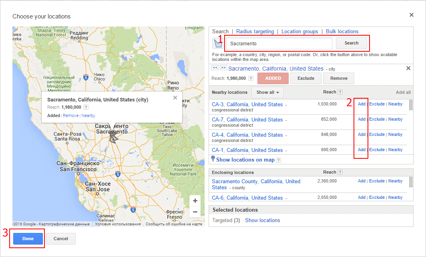Open the CA-1, California, United States link
The width and height of the screenshot is (426, 257).
247,150
